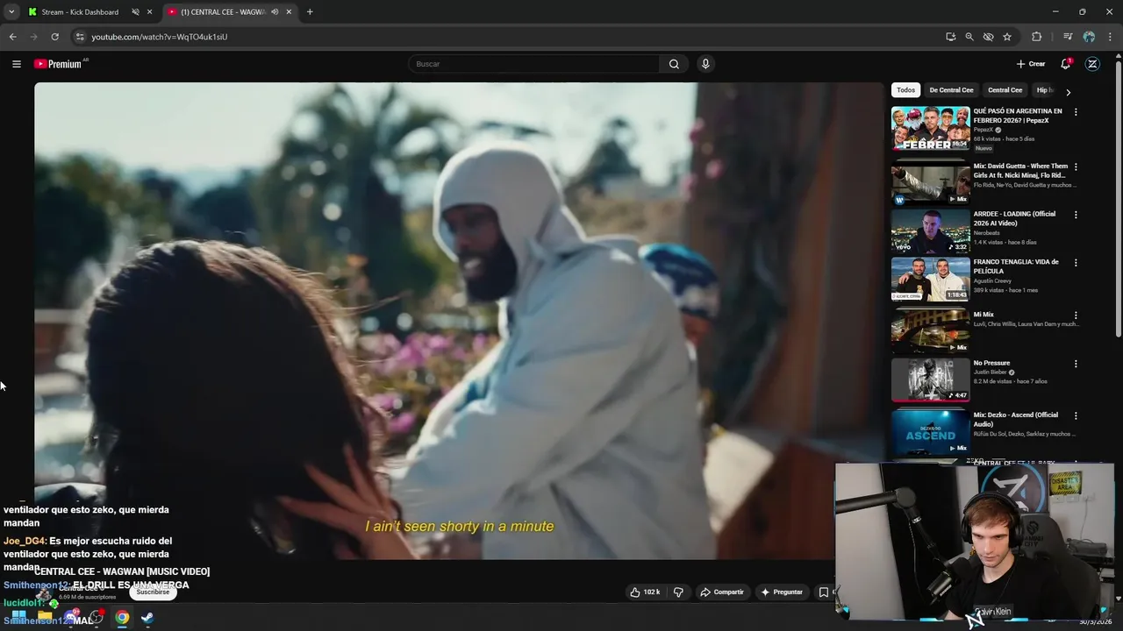Image resolution: width=1123 pixels, height=631 pixels.
Task: Open Chrome profile avatar
Action: [x=1089, y=37]
